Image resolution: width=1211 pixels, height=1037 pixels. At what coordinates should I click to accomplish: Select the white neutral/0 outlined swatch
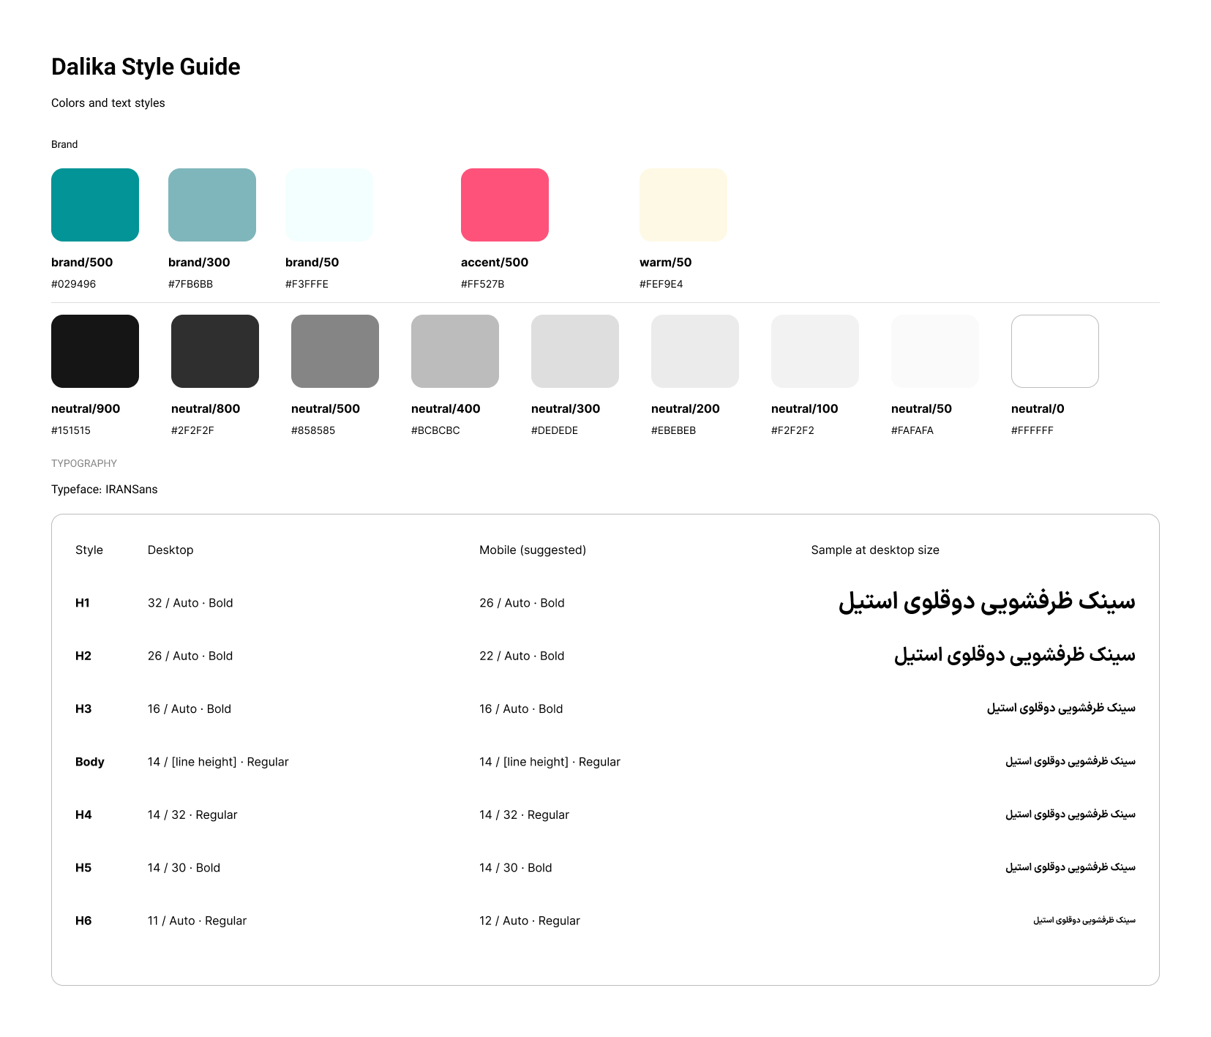click(1055, 351)
